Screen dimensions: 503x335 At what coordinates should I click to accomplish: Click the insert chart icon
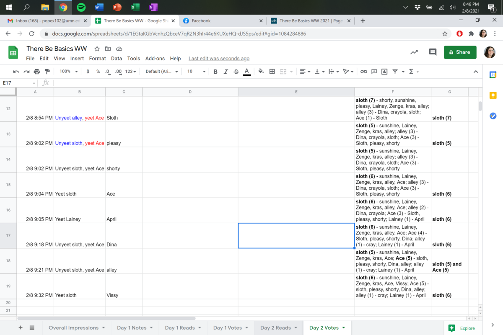coord(384,72)
